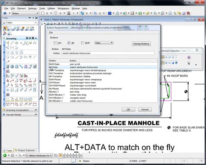This screenshot has width=206, height=165.
Task: Click the Place Fence tool in row F
Action: 8,104
